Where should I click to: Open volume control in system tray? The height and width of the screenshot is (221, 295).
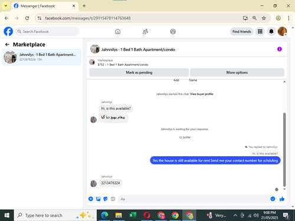(256, 215)
